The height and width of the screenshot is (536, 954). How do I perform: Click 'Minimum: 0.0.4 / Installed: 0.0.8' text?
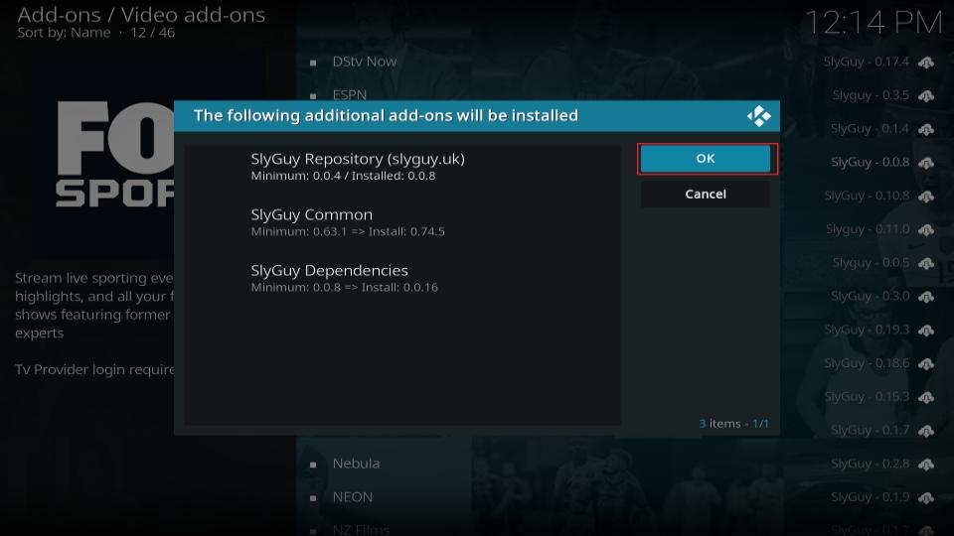tap(343, 176)
